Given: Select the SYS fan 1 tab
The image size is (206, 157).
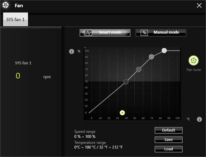Looking at the screenshot, I should pos(15,19).
